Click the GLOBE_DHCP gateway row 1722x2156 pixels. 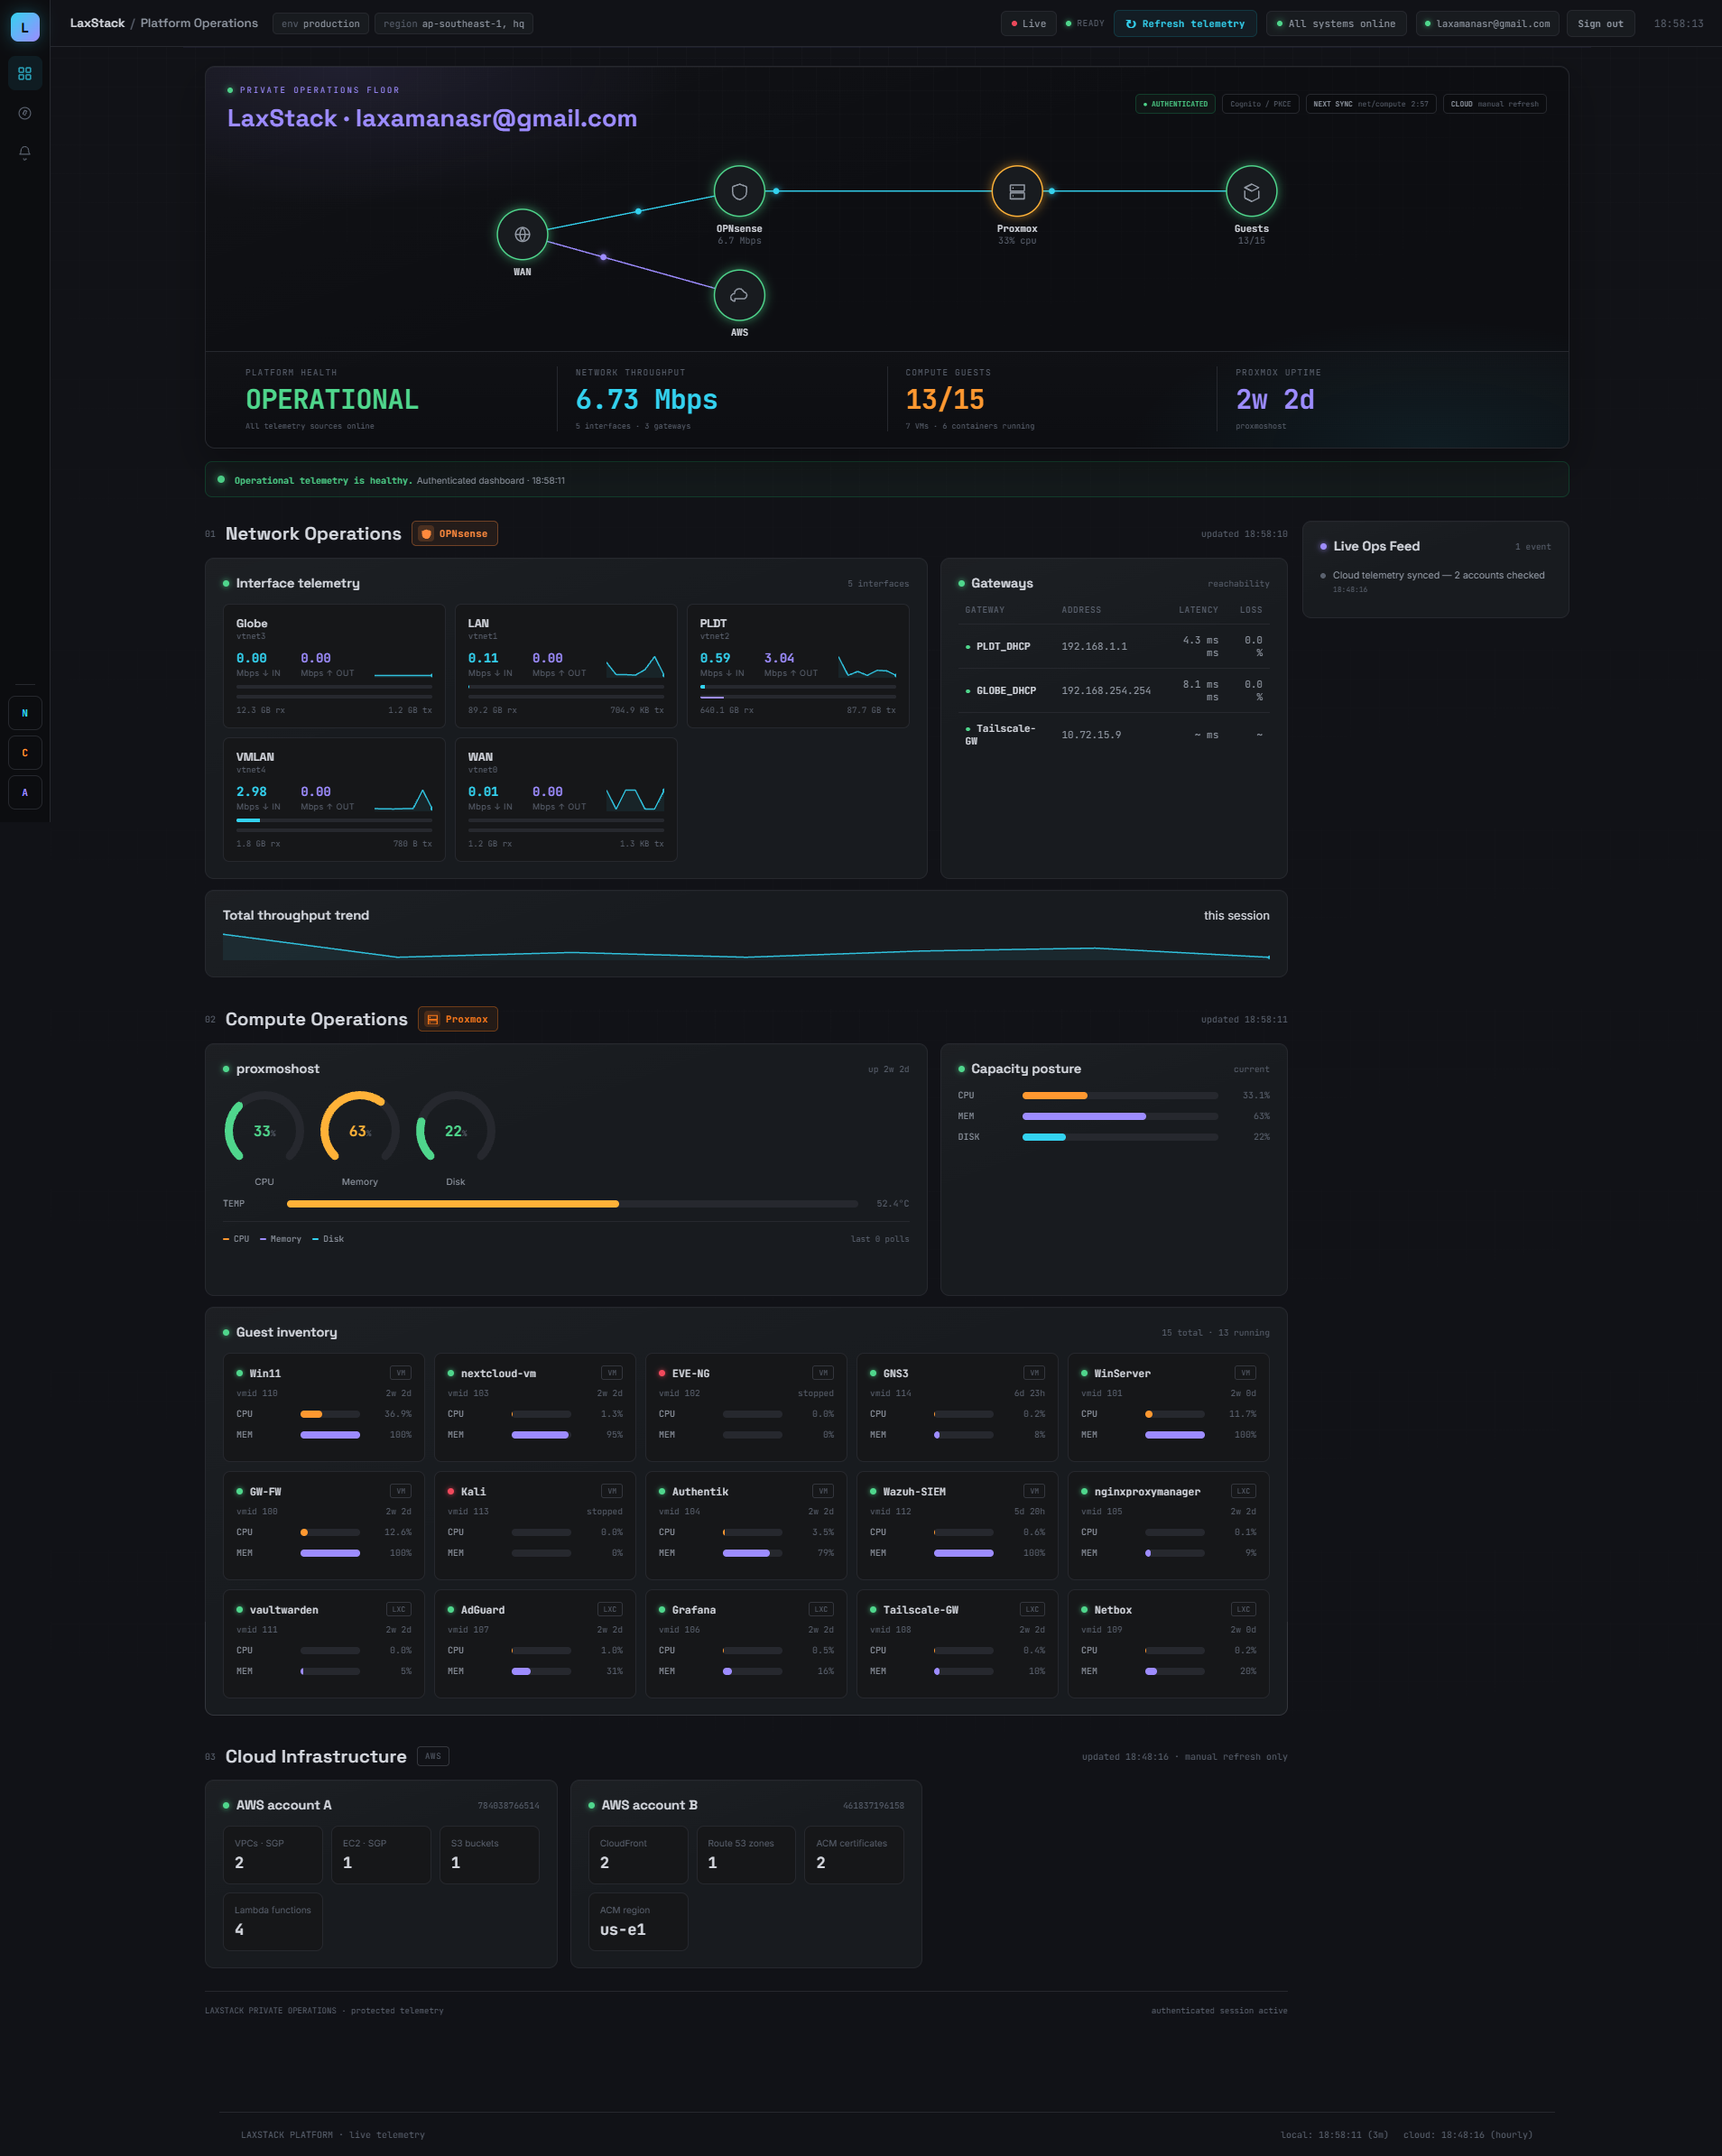[1113, 691]
